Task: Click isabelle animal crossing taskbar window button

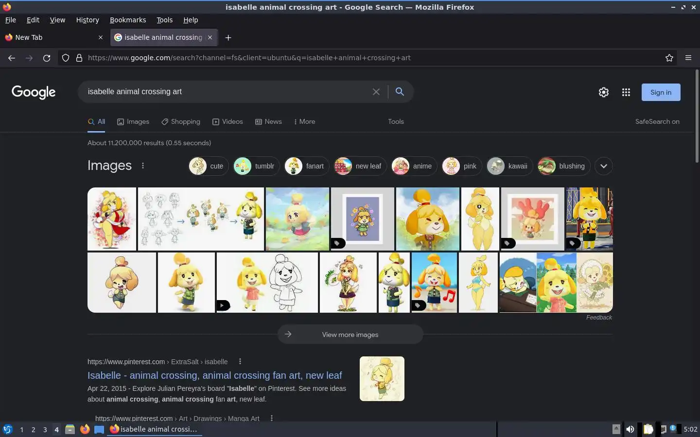Action: click(155, 429)
